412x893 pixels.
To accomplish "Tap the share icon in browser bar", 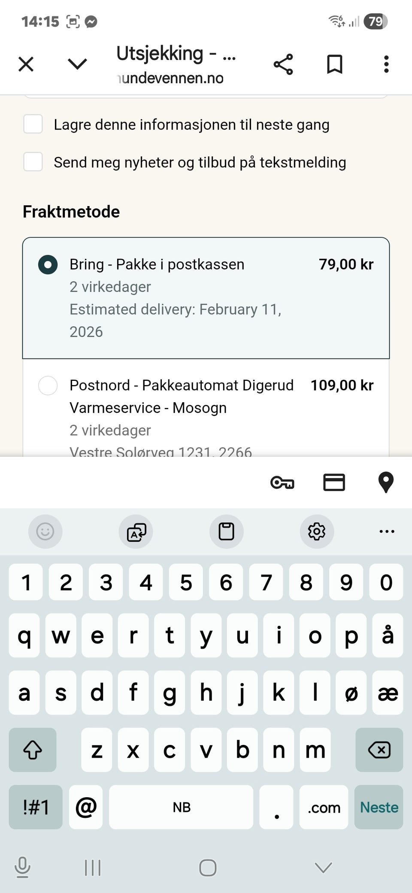I will point(283,64).
